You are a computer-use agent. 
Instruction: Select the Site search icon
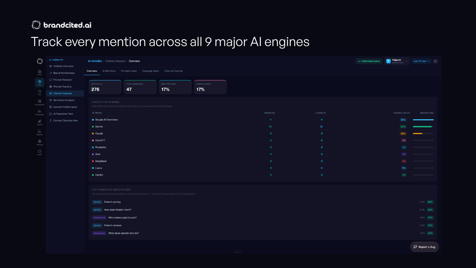[x=40, y=92]
